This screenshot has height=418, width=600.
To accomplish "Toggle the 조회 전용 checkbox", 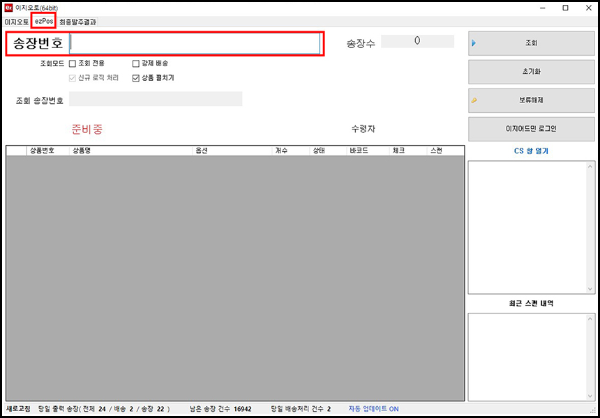I will point(73,63).
